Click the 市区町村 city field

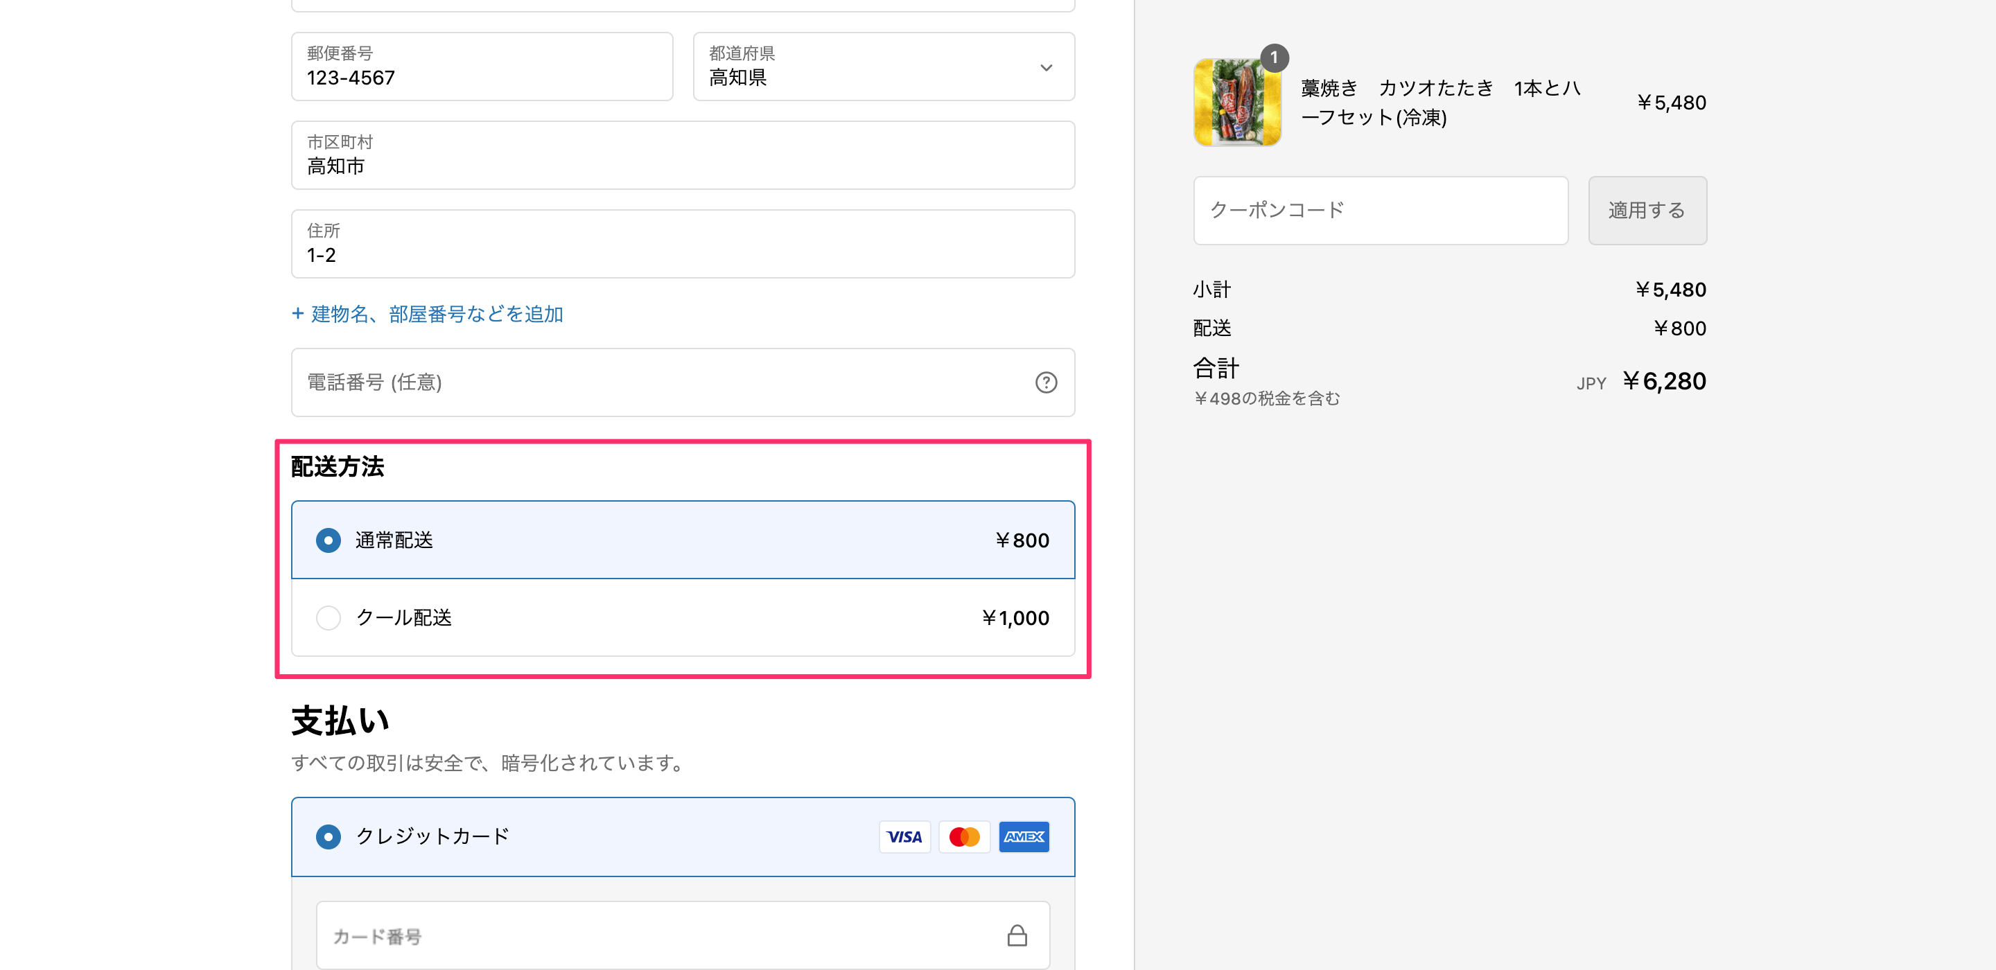(682, 156)
